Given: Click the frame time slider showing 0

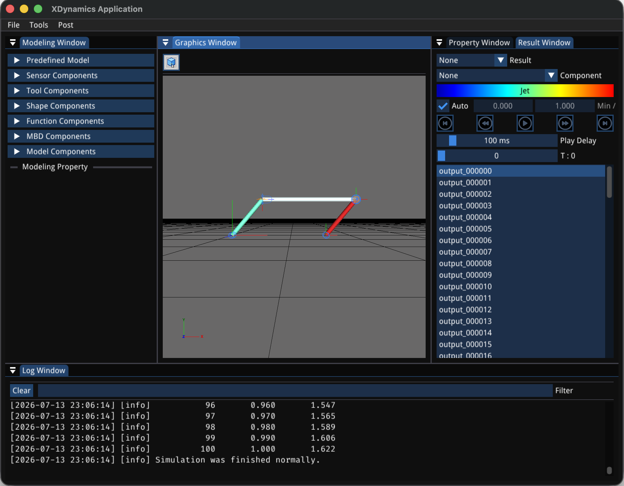Looking at the screenshot, I should click(x=497, y=156).
